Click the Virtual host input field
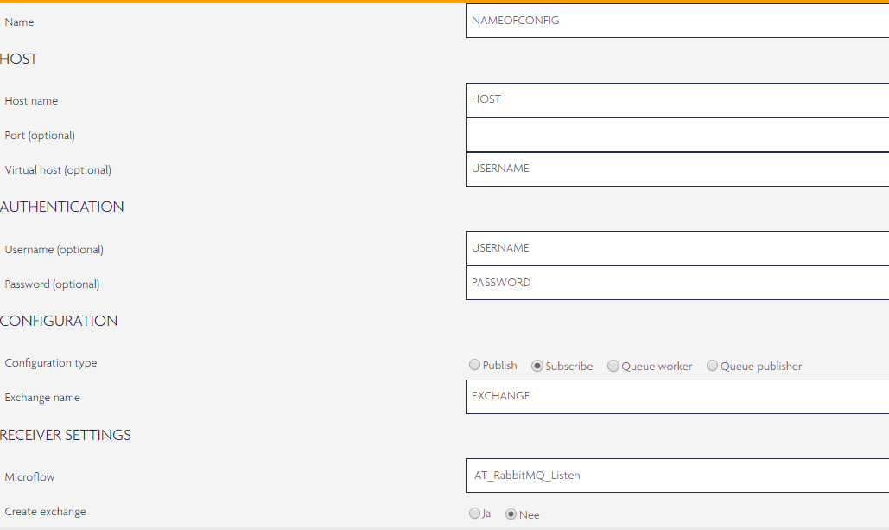Screen dimensions: 889x530 pyautogui.click(x=677, y=169)
